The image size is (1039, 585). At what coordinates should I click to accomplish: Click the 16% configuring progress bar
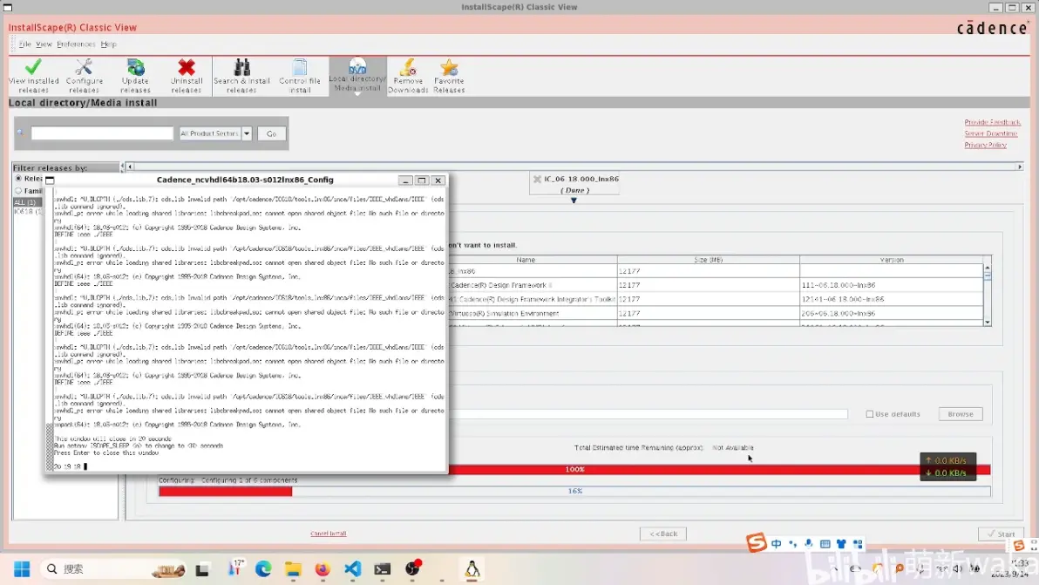click(x=574, y=491)
